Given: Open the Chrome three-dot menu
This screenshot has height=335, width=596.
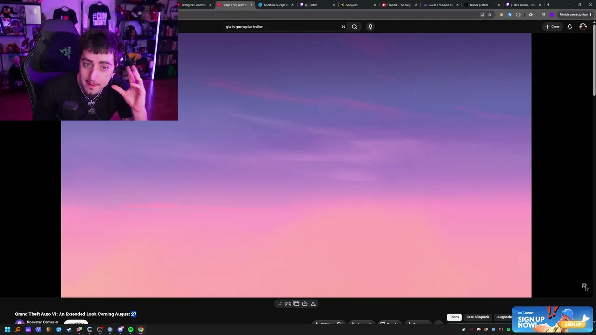Looking at the screenshot, I should (x=590, y=14).
